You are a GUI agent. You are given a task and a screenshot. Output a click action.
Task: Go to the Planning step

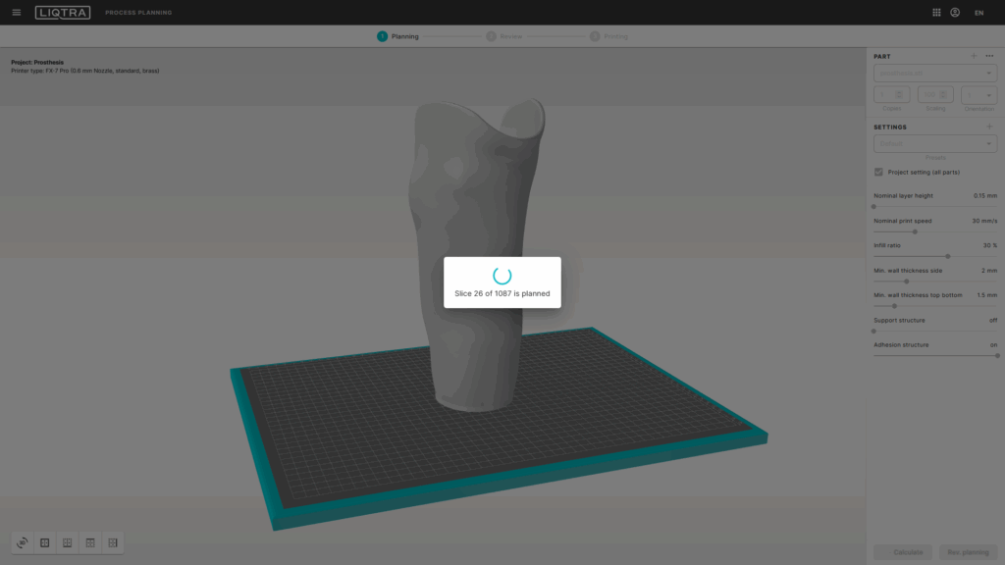pos(397,36)
